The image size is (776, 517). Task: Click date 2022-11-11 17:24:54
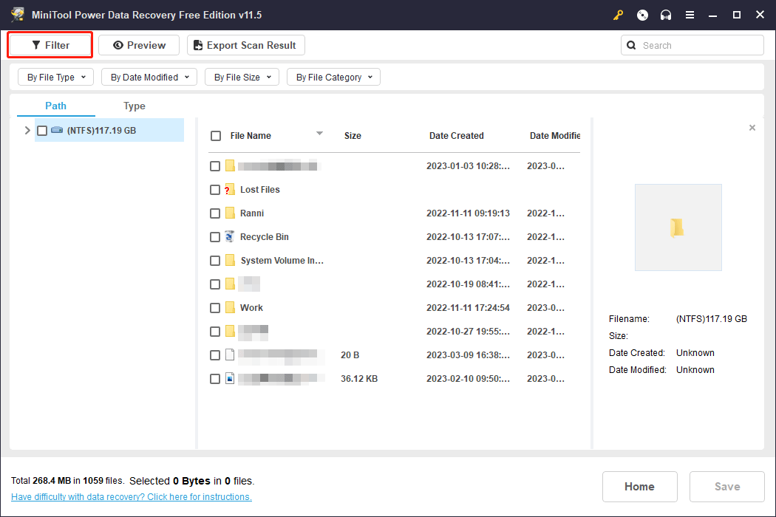coord(468,308)
